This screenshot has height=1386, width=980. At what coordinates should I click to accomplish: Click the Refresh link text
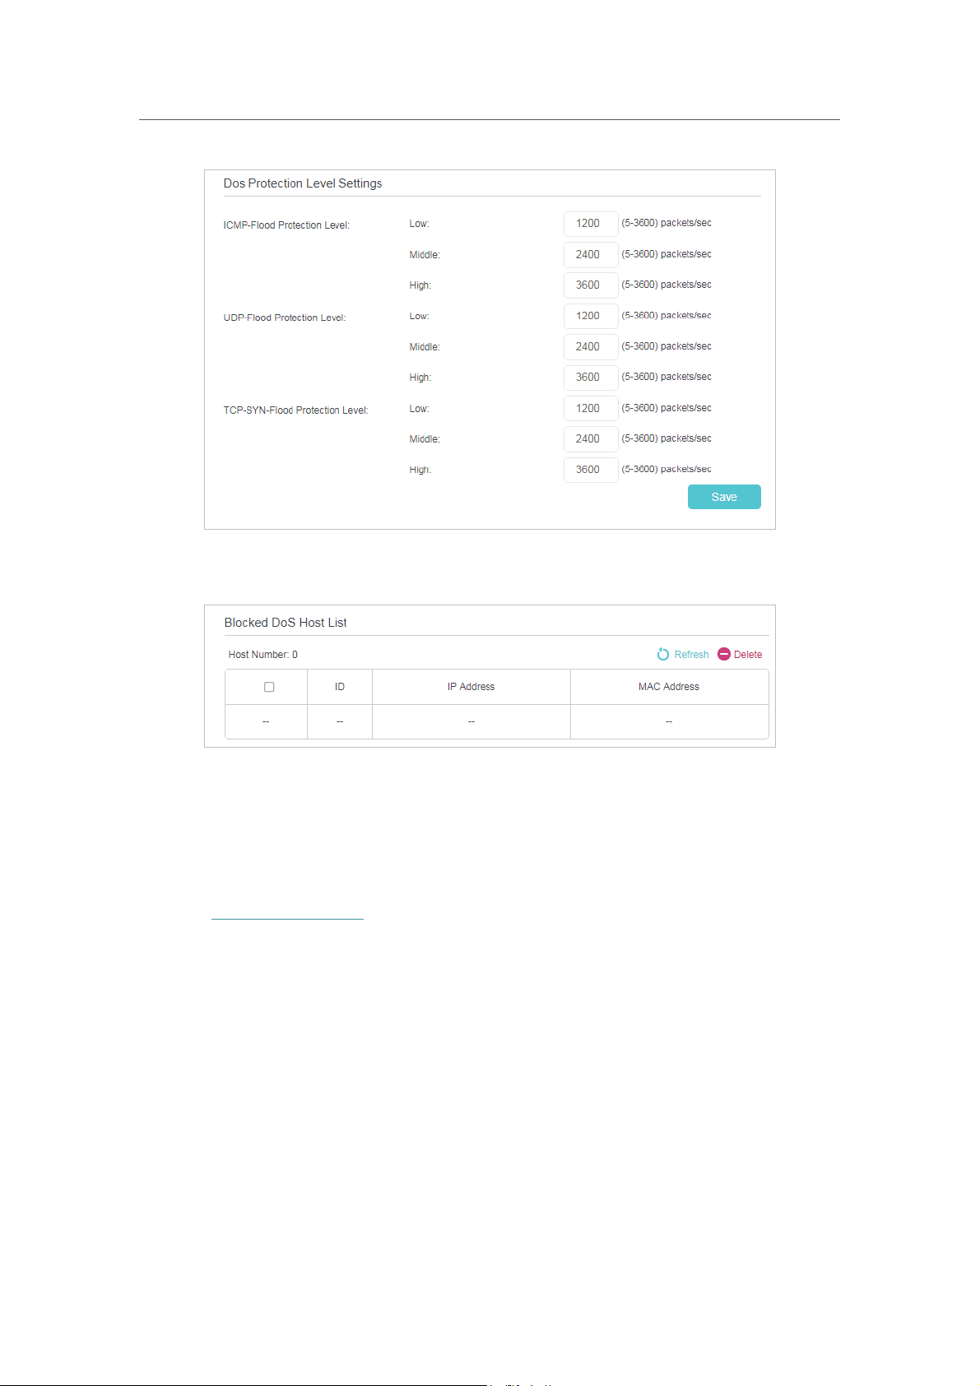[691, 655]
